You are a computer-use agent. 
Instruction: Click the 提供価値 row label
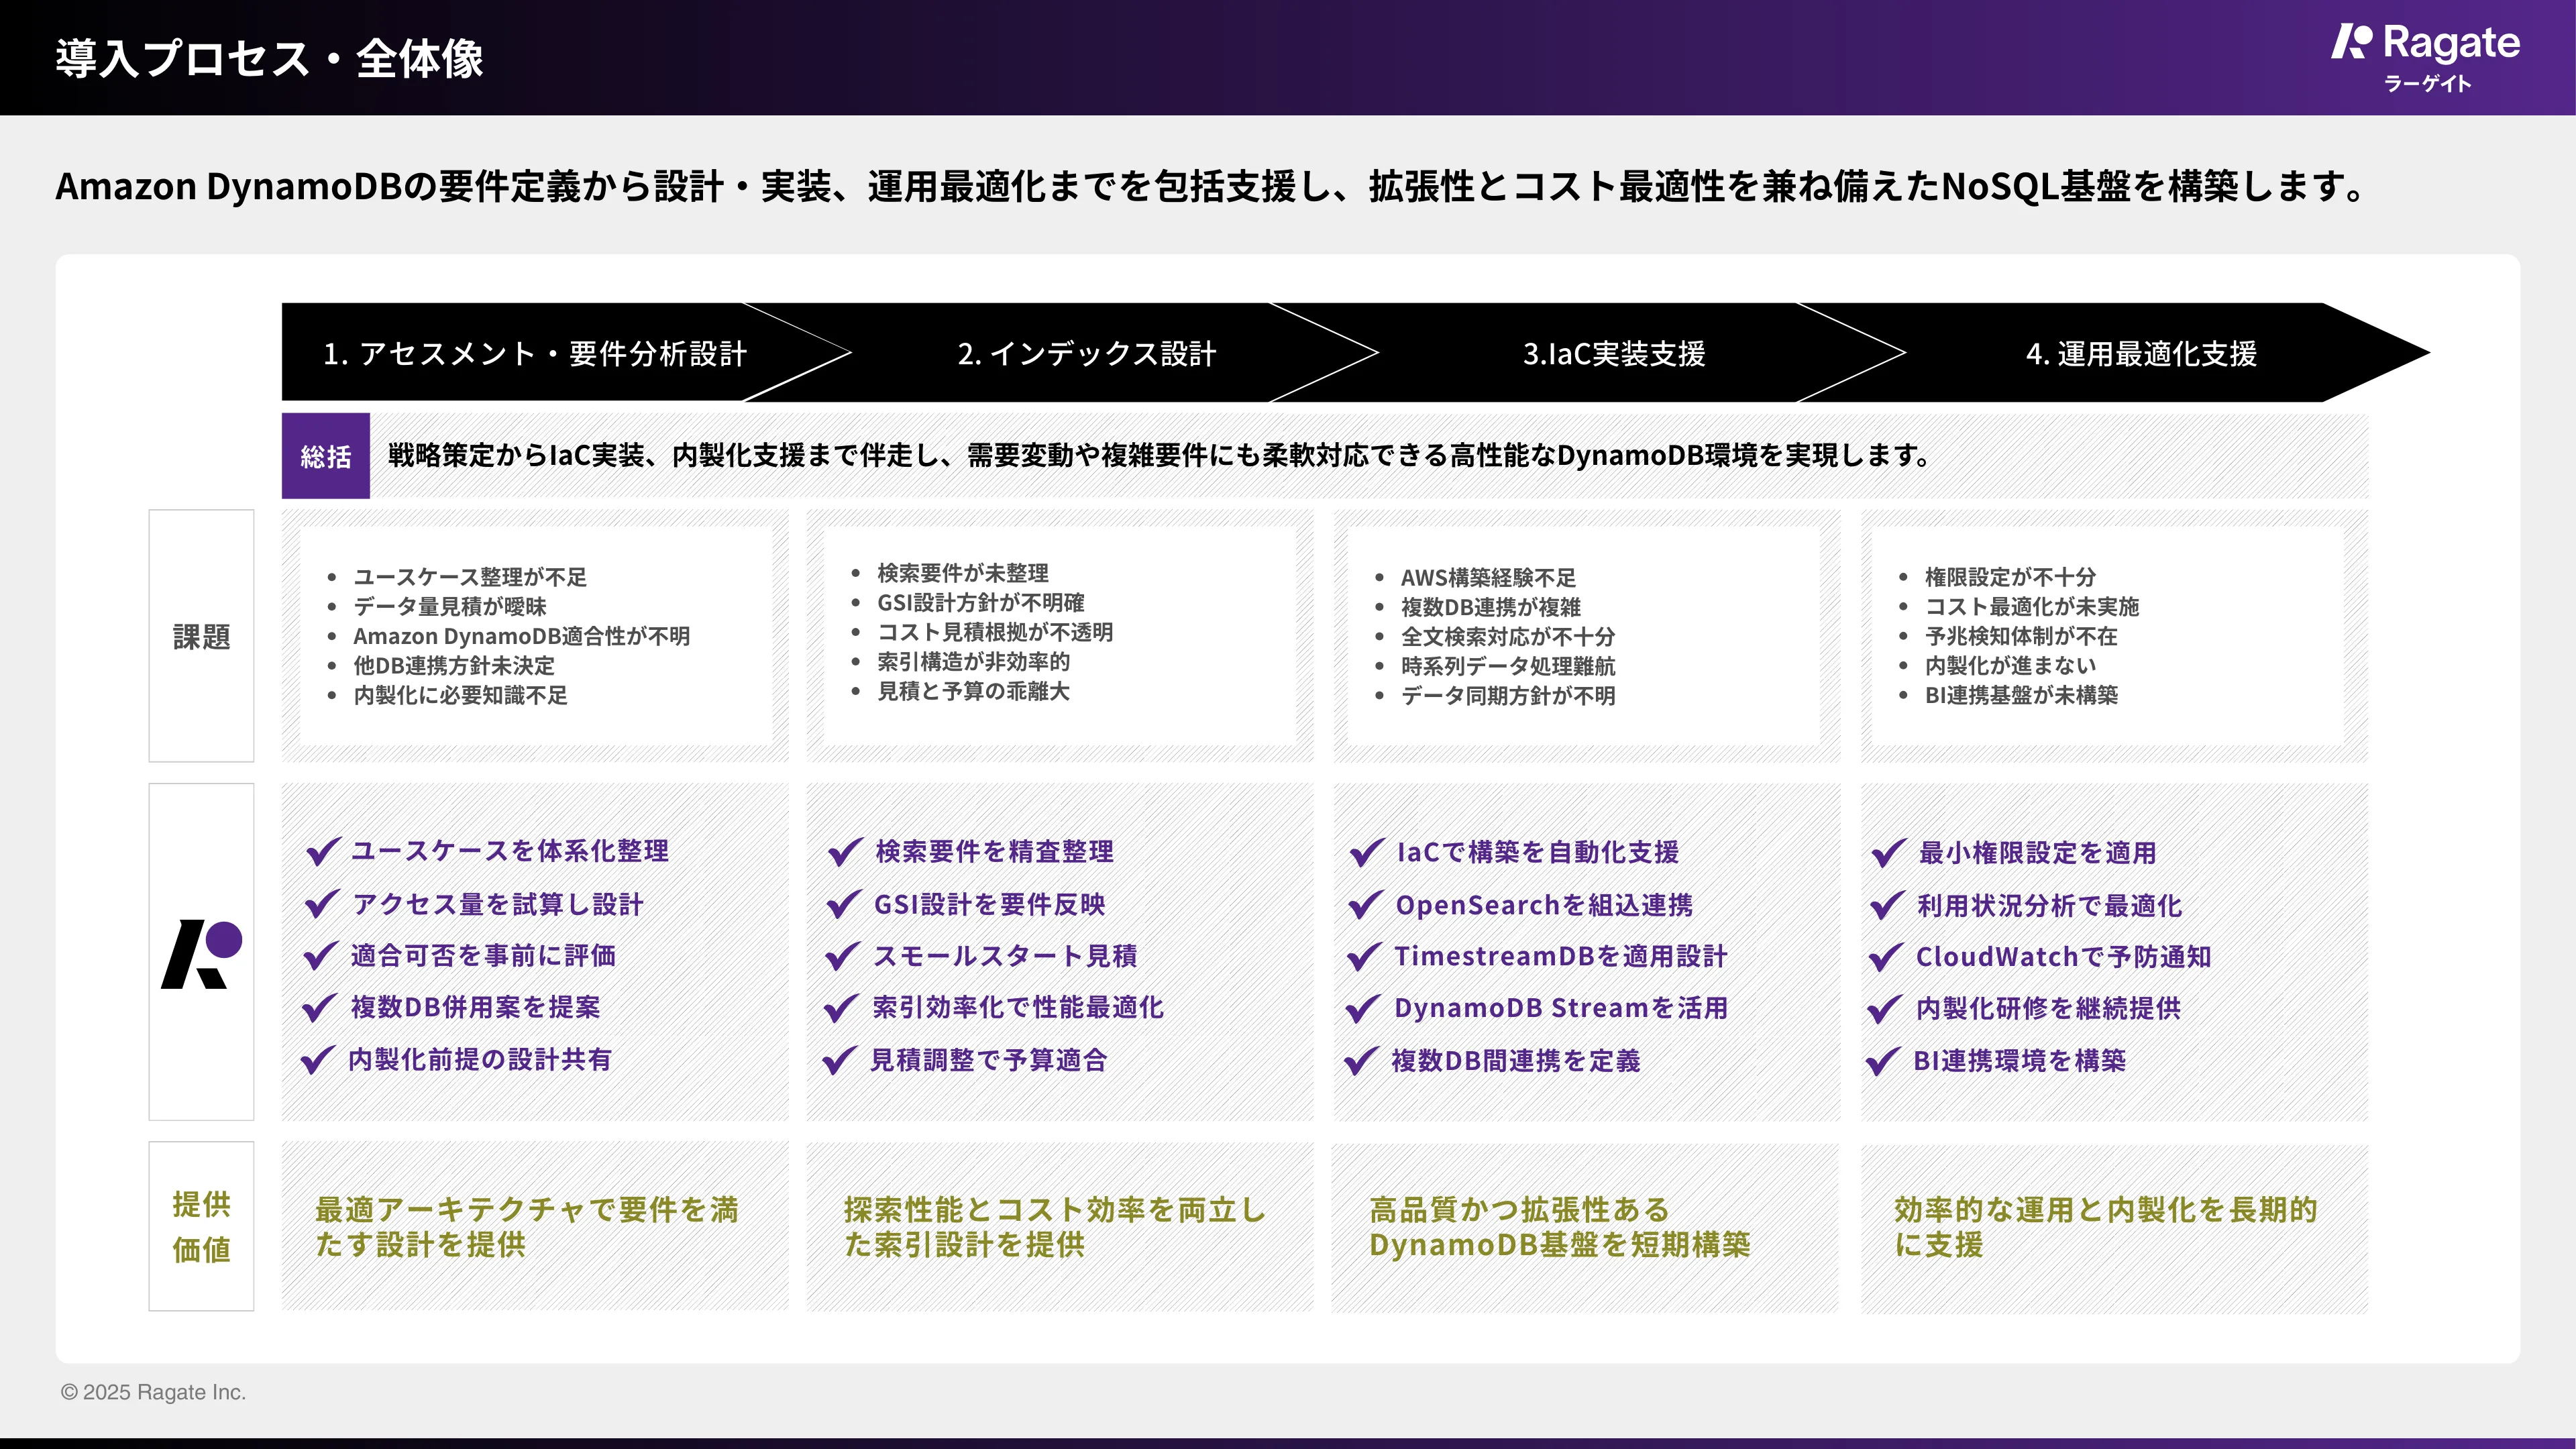(x=201, y=1226)
